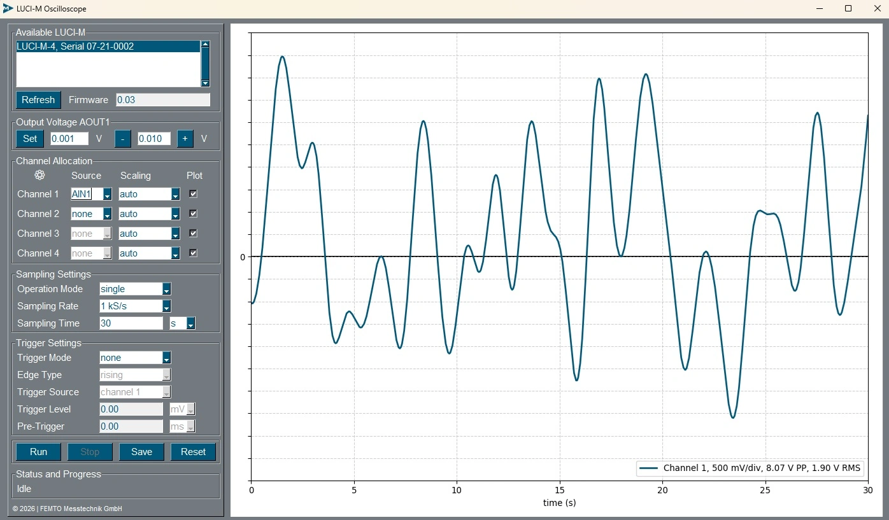Disable plotting for Channel 4
889x520 pixels.
pos(194,253)
